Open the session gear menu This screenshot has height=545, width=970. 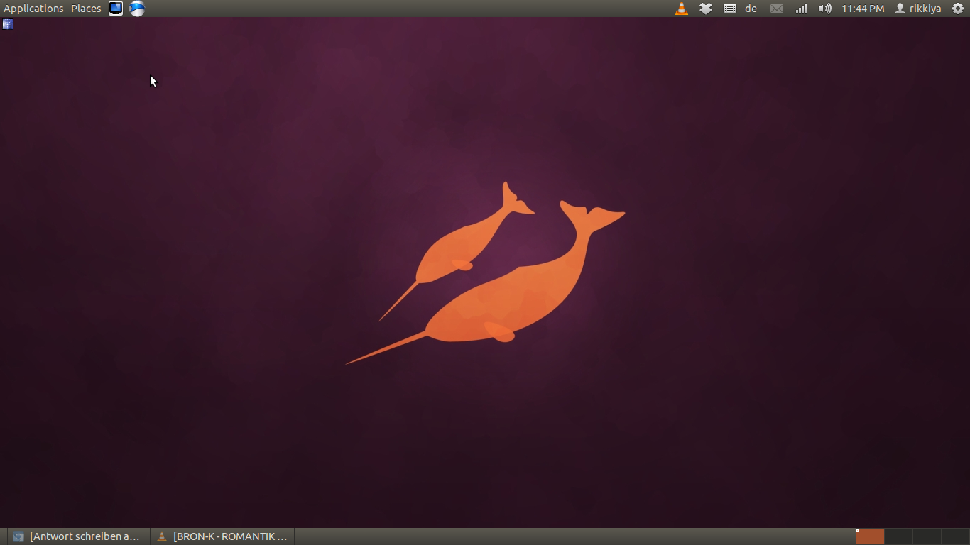958,9
